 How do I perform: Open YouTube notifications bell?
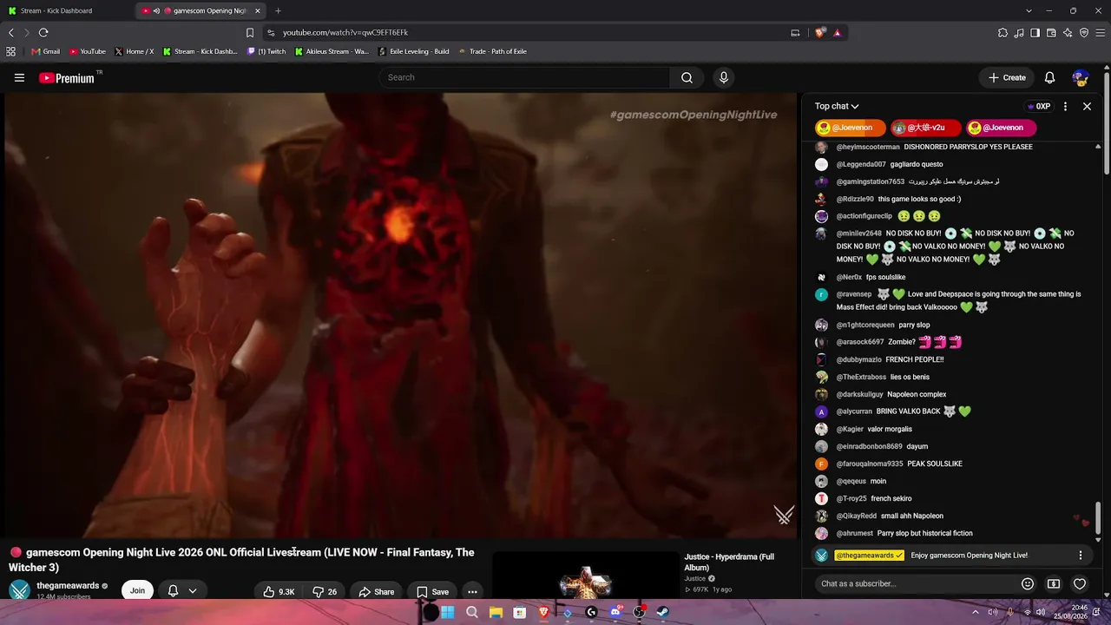tap(1049, 77)
